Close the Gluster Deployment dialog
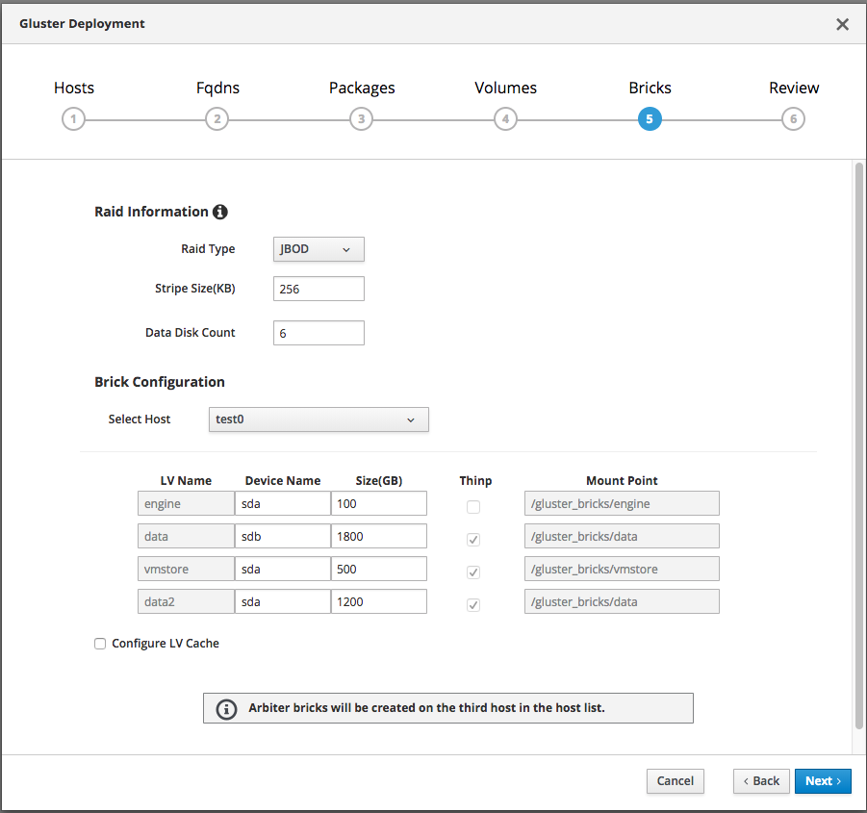The image size is (867, 813). (842, 24)
